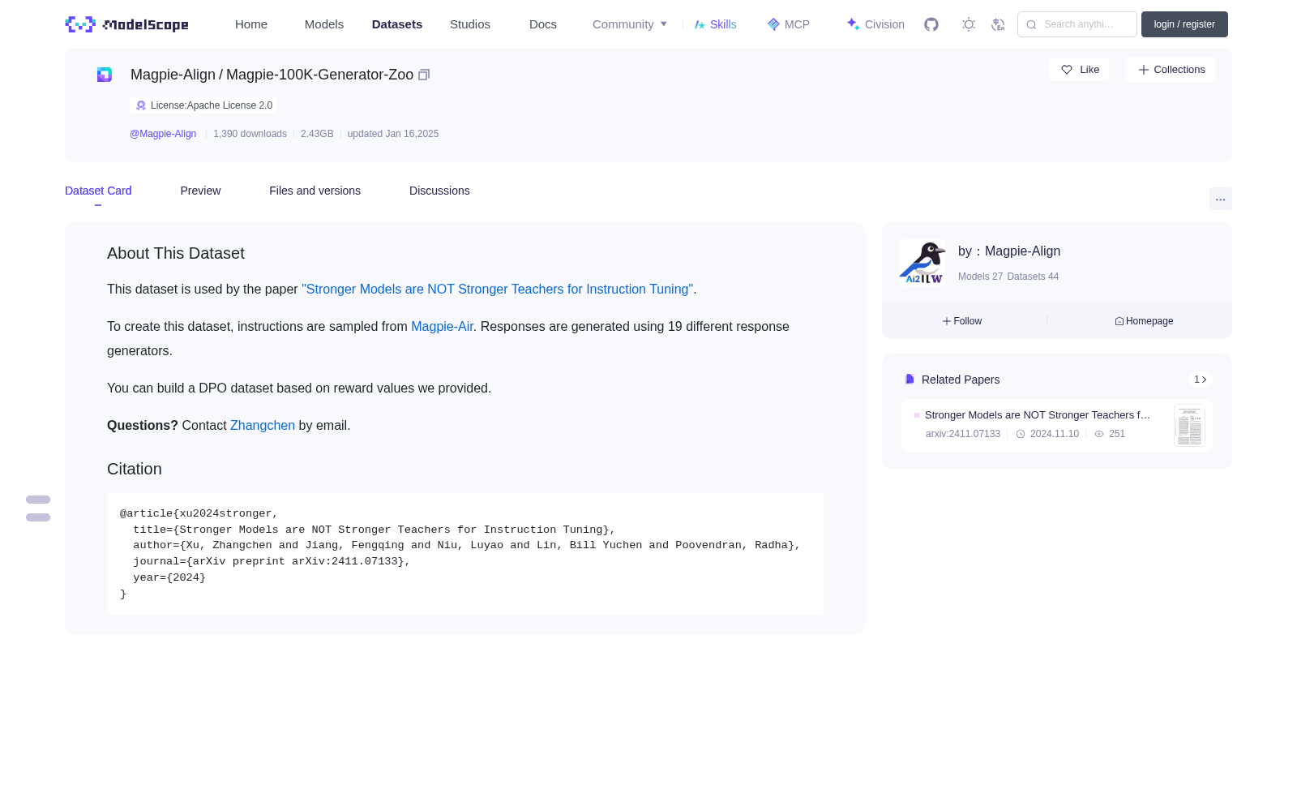Image resolution: width=1297 pixels, height=811 pixels.
Task: Open the Stronger Models paper hyperlink
Action: 498,290
